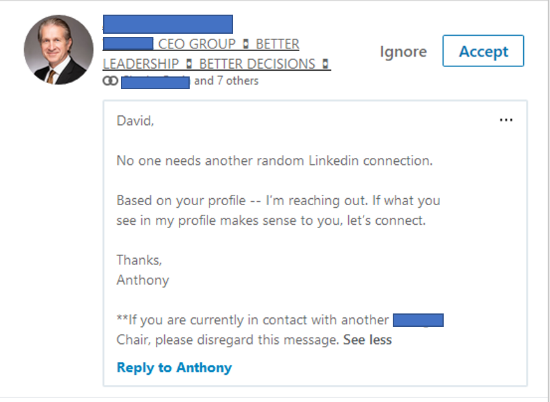Open the 'and 7 others' mutual connections

coord(226,81)
